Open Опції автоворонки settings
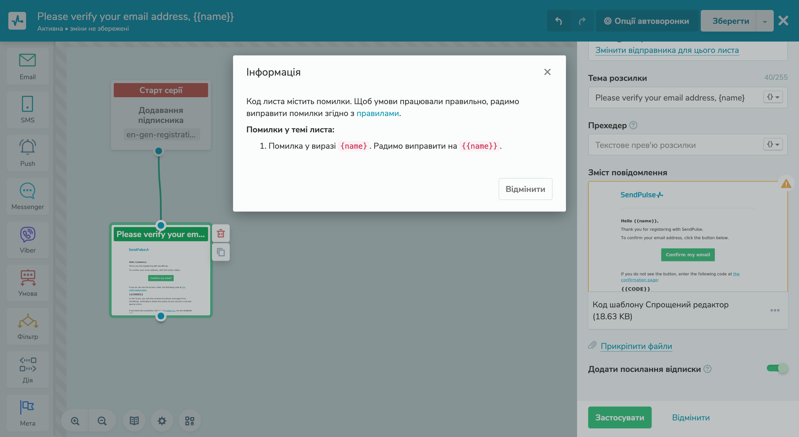This screenshot has height=437, width=799. (647, 21)
